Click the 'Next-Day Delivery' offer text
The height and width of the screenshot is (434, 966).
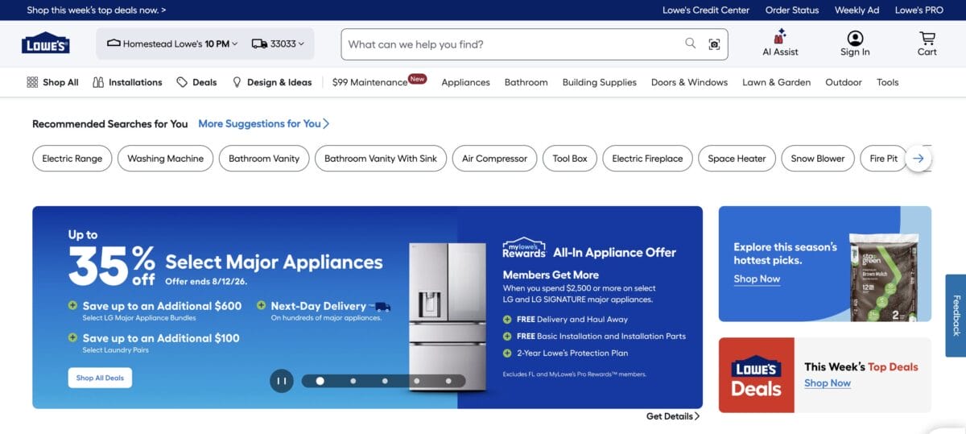318,306
